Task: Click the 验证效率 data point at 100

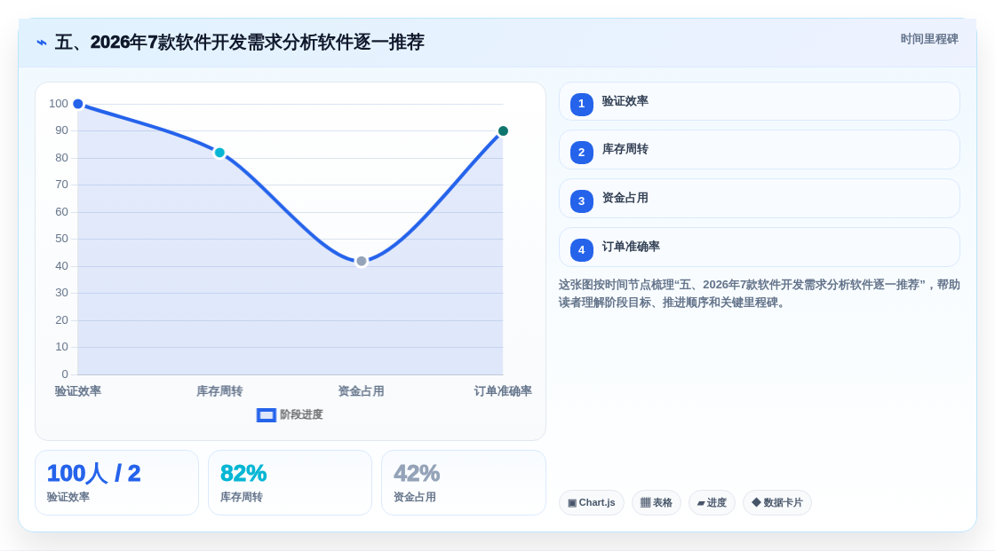Action: click(78, 104)
